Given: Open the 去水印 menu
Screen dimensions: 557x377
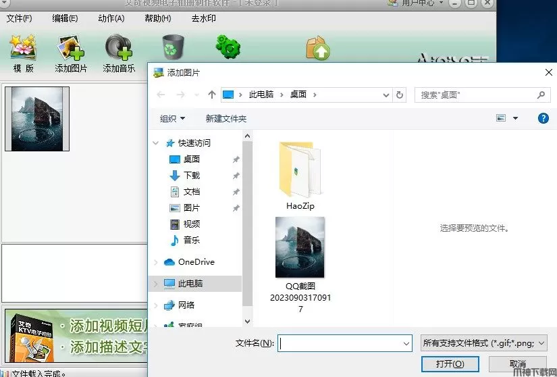Looking at the screenshot, I should [203, 18].
